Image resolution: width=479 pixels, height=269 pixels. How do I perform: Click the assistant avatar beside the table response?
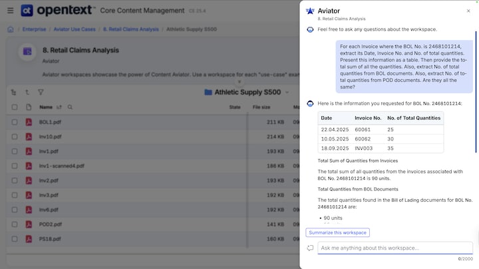(x=310, y=104)
